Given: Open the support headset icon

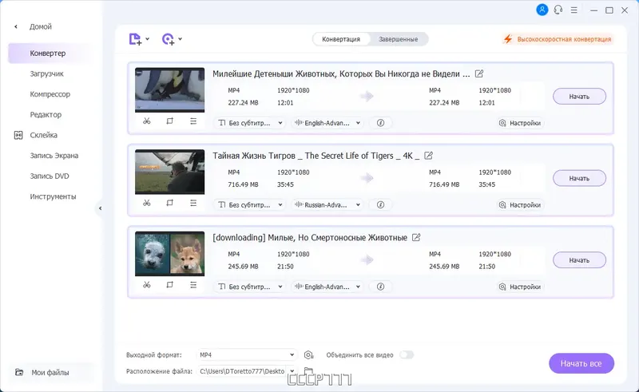Looking at the screenshot, I should point(558,10).
